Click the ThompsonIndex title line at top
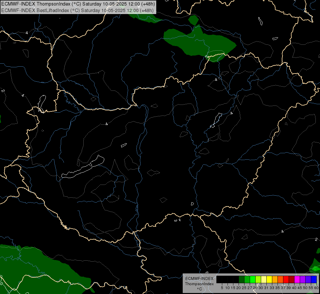Screen dimensions: 320x294 click(x=78, y=4)
